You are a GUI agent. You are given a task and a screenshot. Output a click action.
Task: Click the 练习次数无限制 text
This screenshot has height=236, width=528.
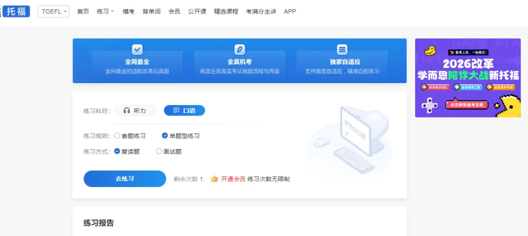(x=268, y=179)
